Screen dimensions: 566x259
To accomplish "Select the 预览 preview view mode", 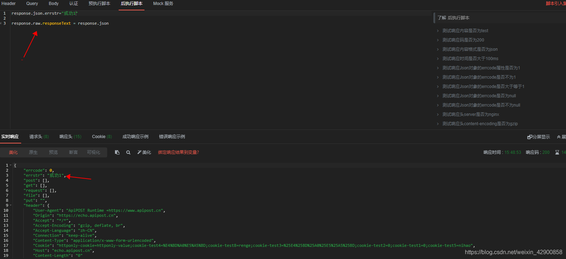I will coord(53,152).
